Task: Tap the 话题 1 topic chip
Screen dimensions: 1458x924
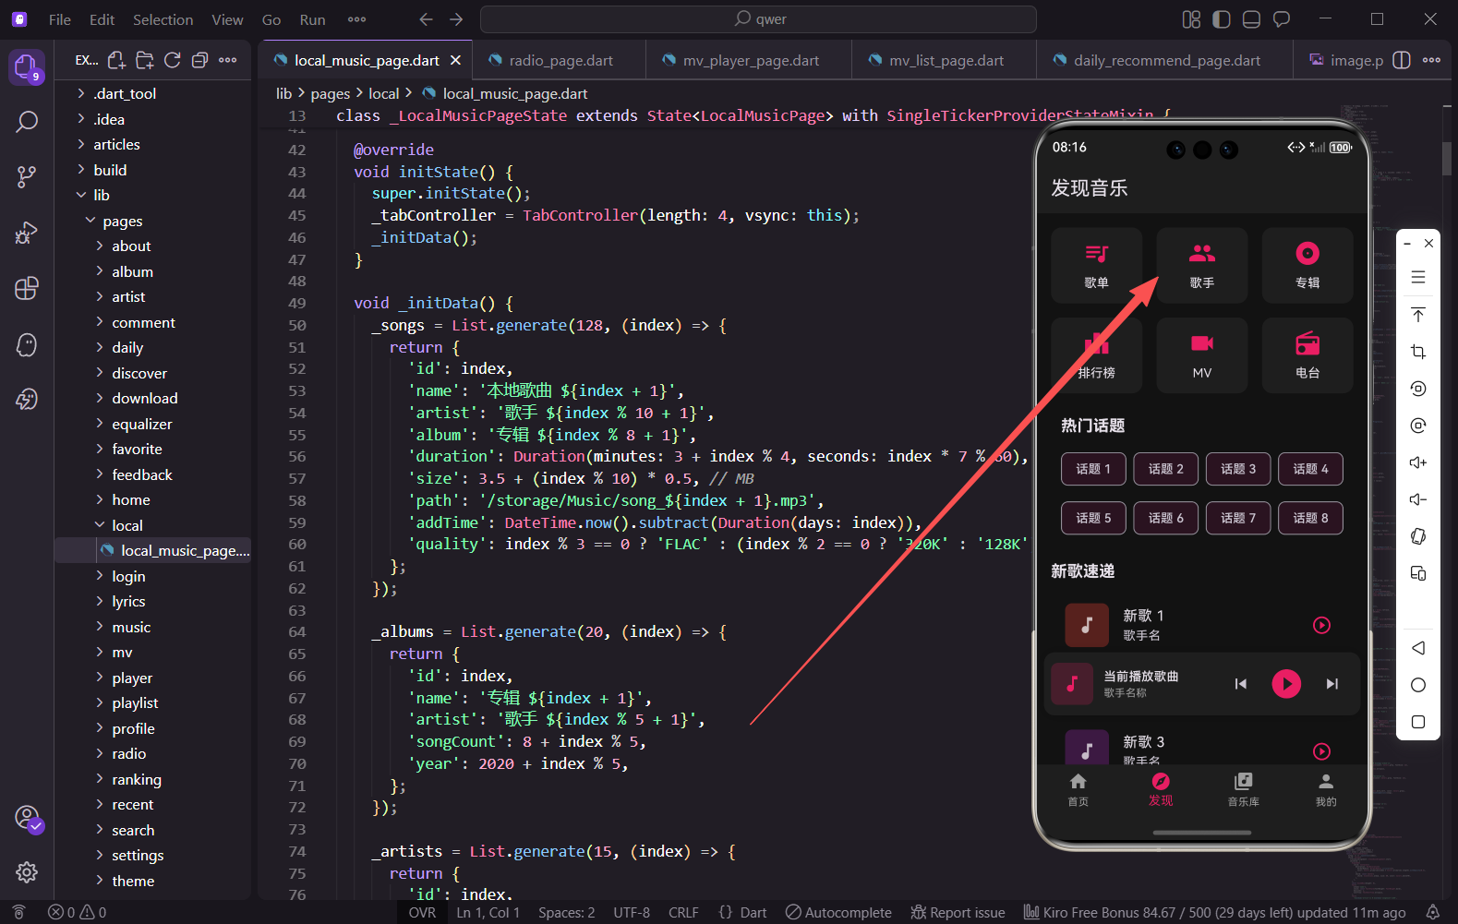Action: pos(1093,469)
